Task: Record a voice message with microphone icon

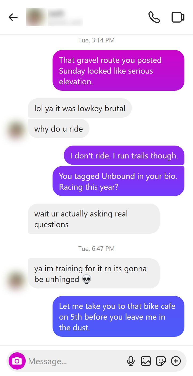Action: [131, 361]
